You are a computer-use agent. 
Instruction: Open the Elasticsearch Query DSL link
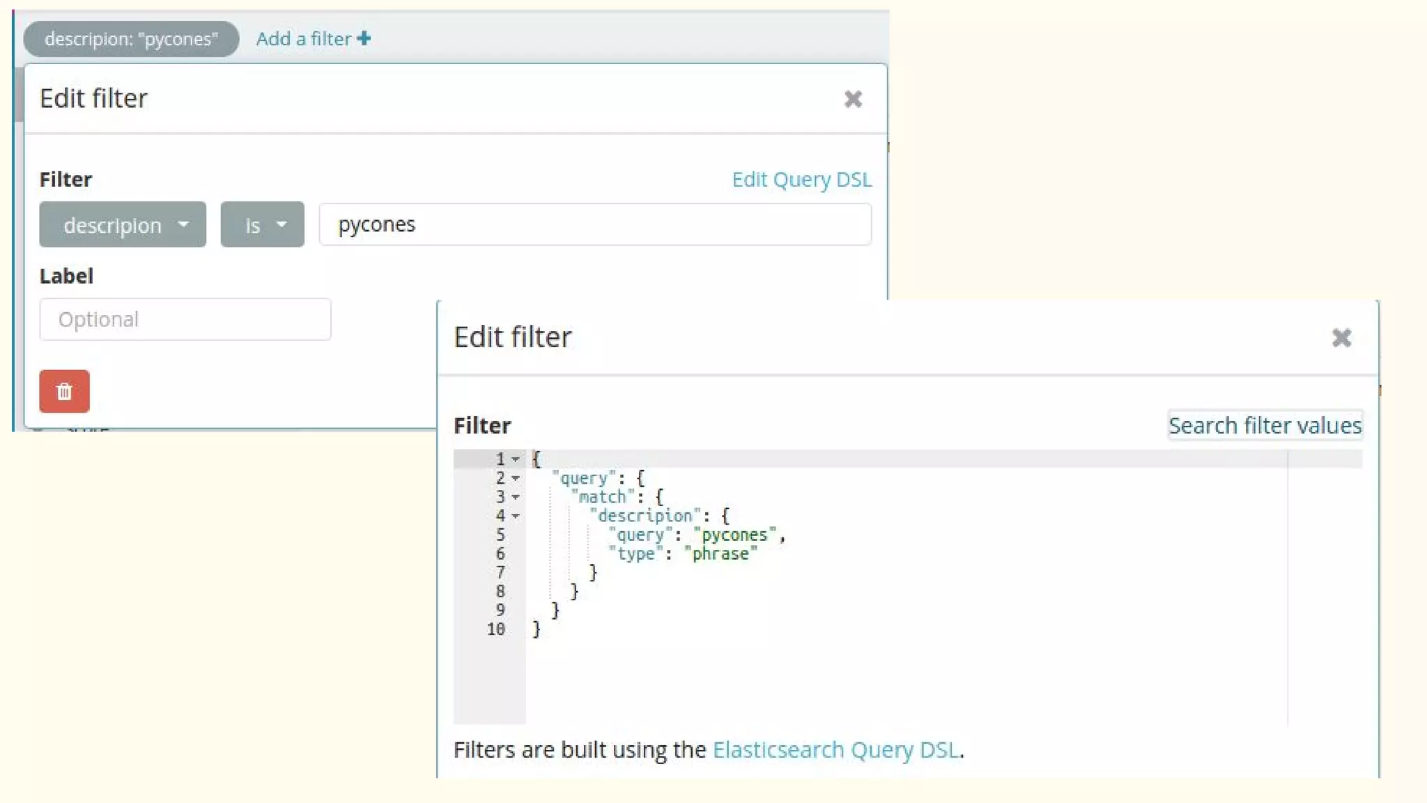835,749
